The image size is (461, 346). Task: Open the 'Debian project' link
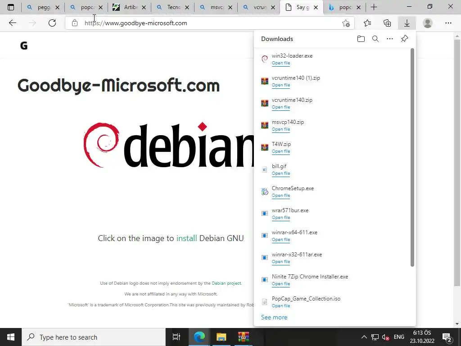226,283
